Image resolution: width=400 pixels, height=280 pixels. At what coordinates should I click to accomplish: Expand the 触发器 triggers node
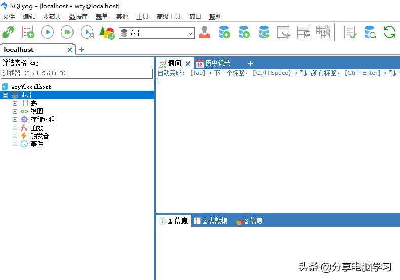(x=15, y=136)
